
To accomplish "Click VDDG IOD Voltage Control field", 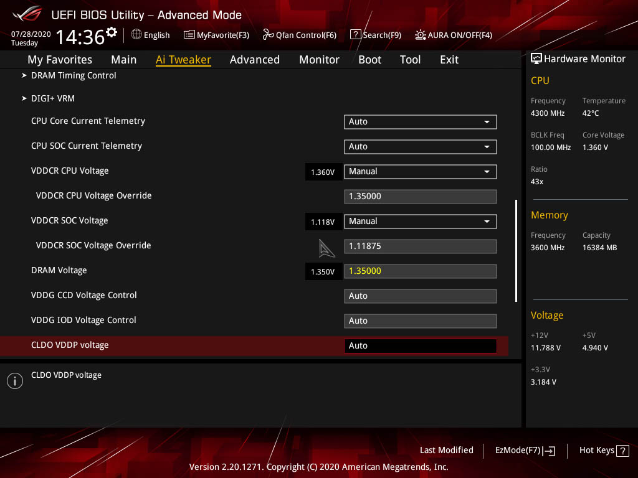I will (421, 321).
